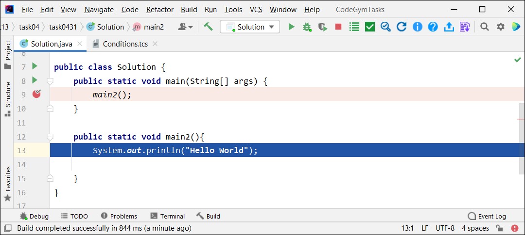Click main2 method in breadcrumb
Viewport: 525px width, 235px height.
click(148, 27)
